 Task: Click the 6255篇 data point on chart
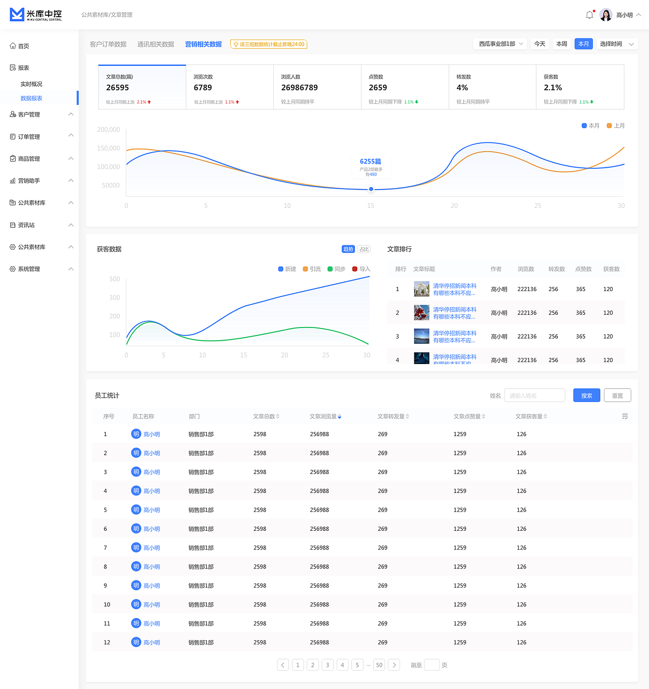click(371, 189)
